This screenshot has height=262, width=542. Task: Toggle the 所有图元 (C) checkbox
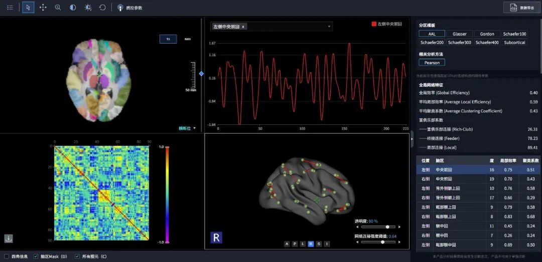(x=77, y=256)
